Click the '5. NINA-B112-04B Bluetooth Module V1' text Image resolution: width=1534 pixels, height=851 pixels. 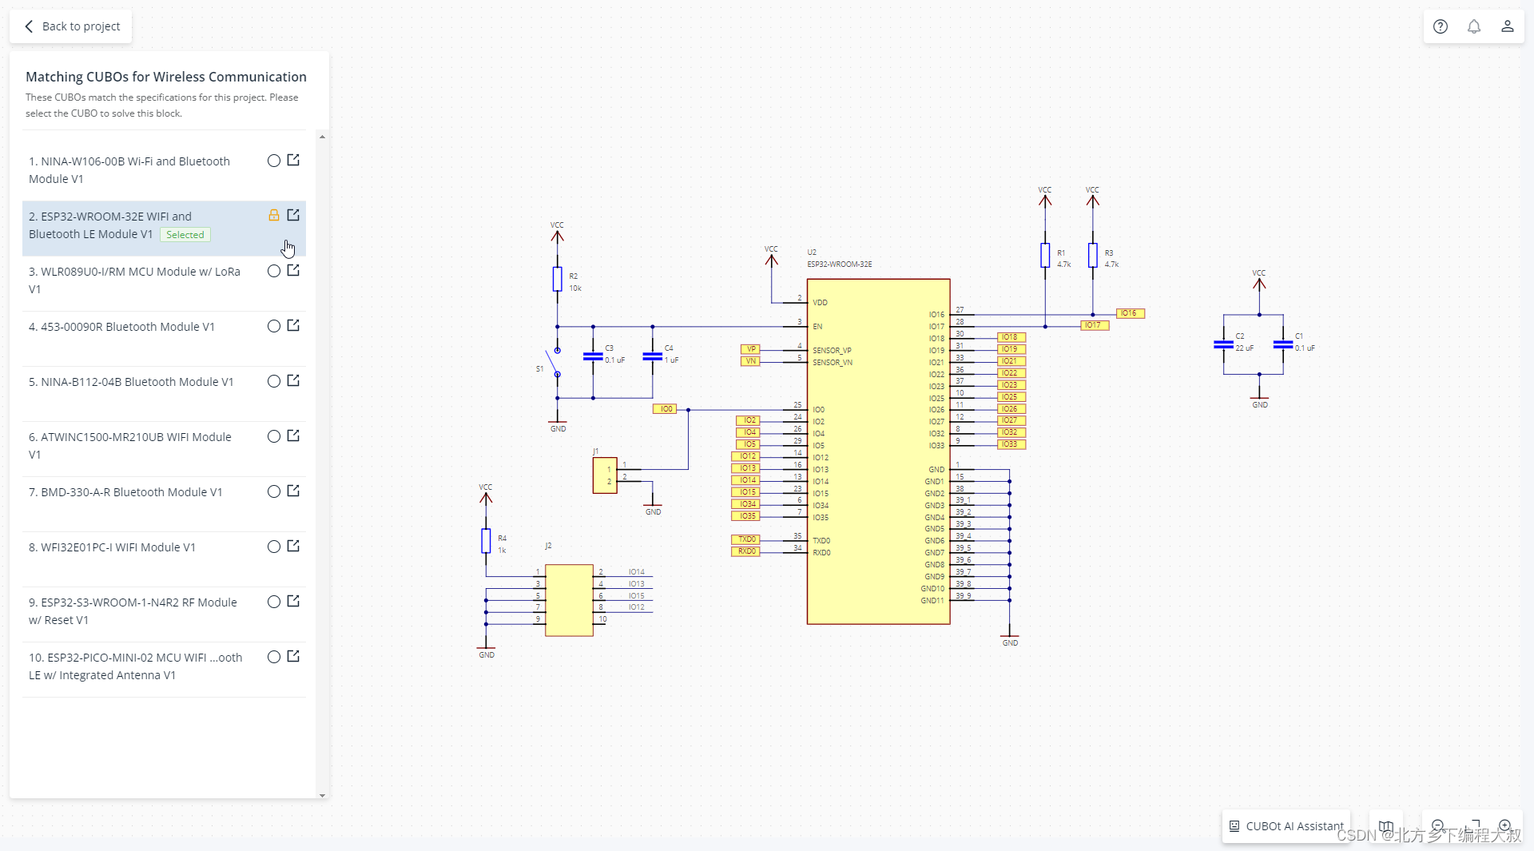pos(131,382)
